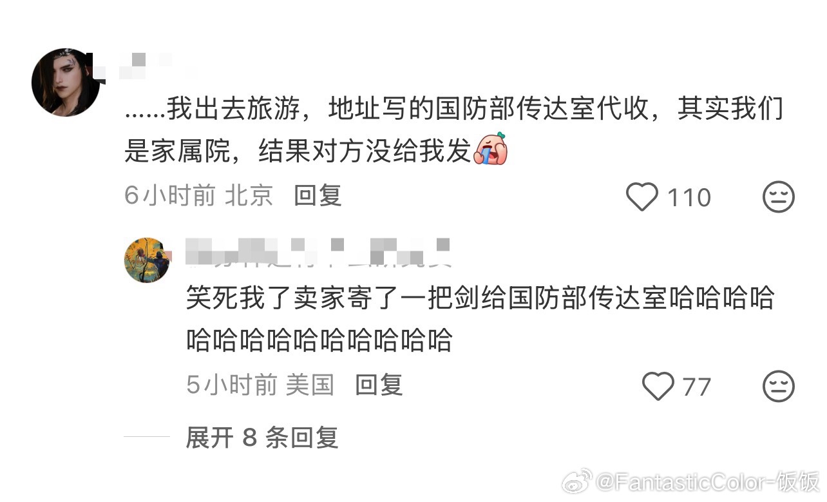This screenshot has height=502, width=827.
Task: Click the 110 like count
Action: coord(689,197)
